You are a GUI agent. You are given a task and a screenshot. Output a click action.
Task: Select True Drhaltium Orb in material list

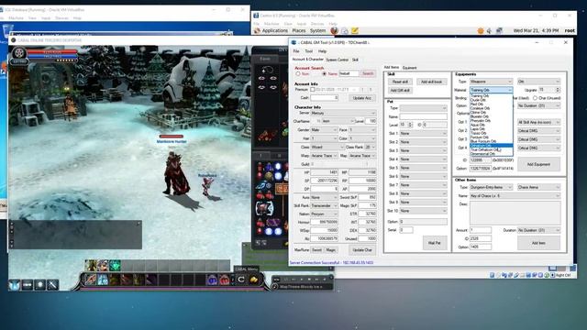pos(491,149)
